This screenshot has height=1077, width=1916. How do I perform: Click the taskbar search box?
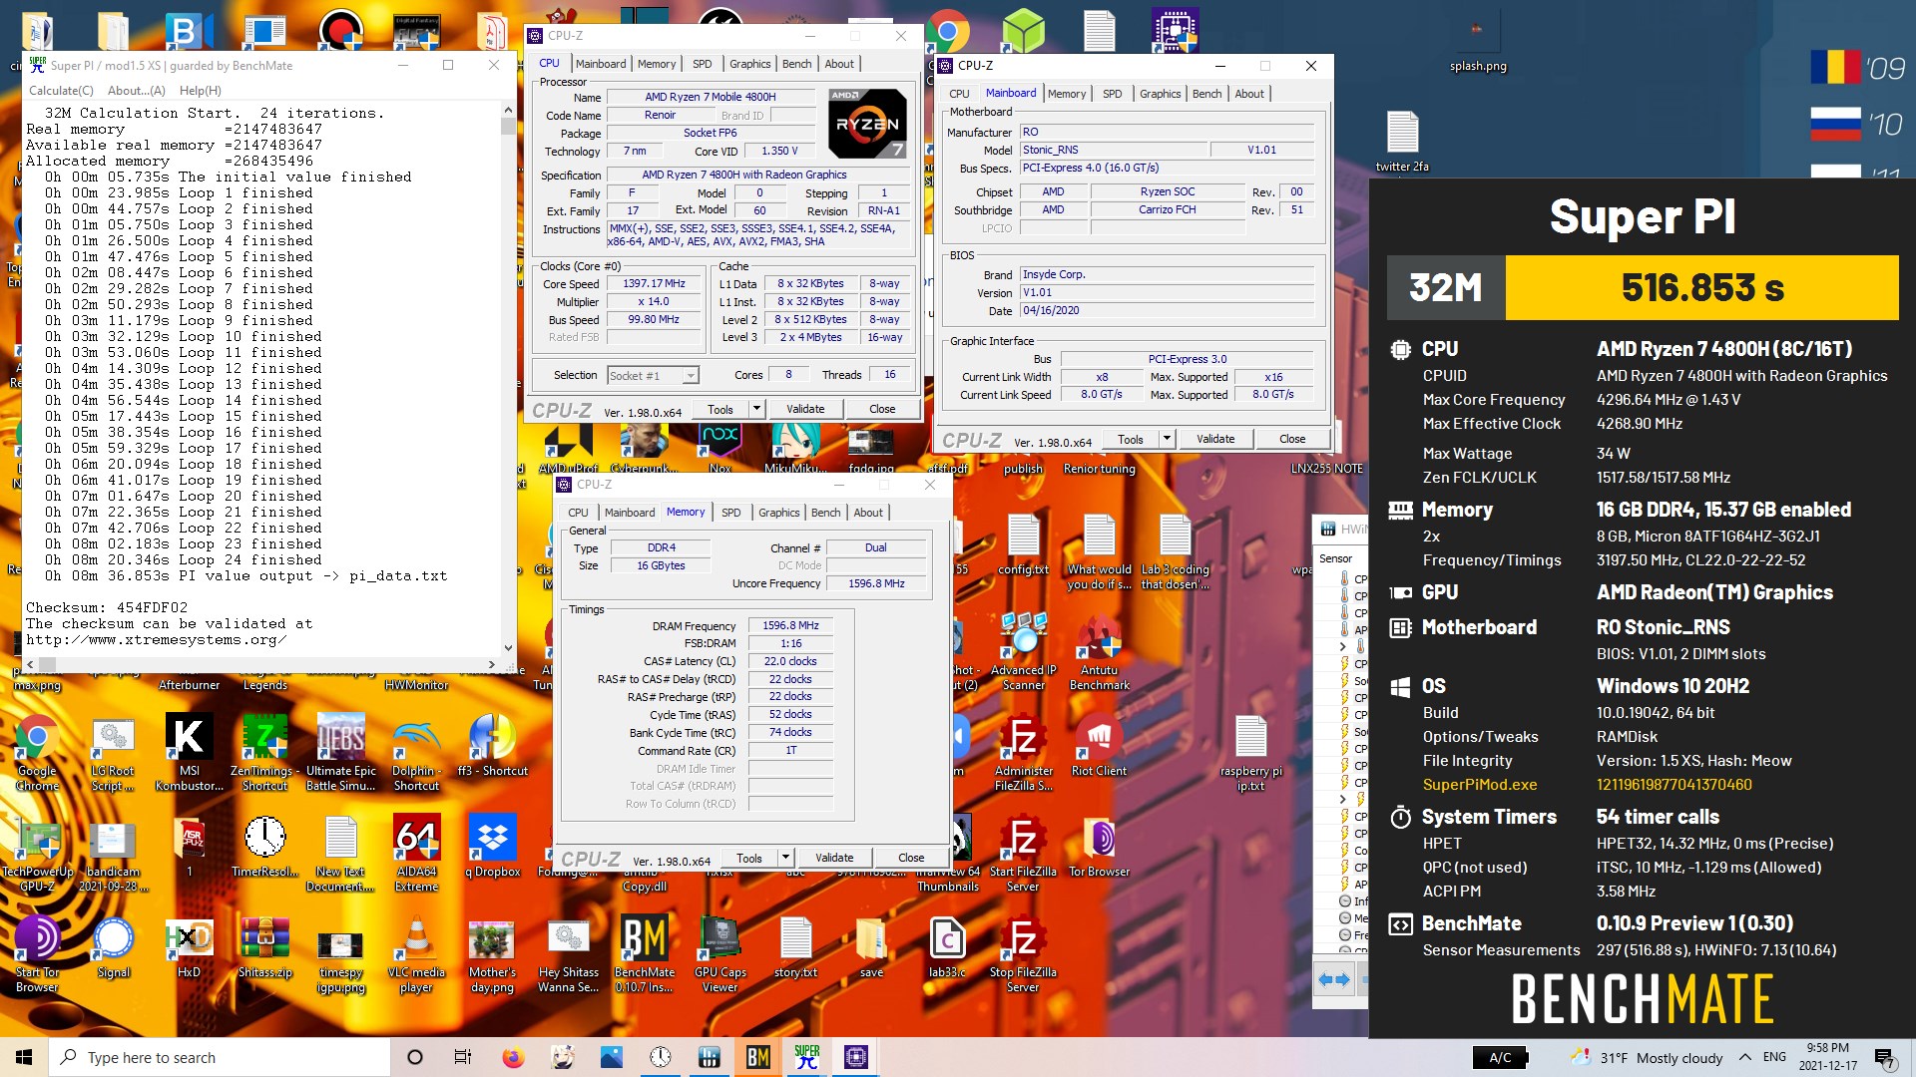pyautogui.click(x=220, y=1057)
